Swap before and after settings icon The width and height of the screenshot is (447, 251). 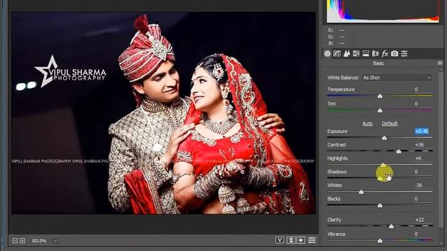(291, 241)
